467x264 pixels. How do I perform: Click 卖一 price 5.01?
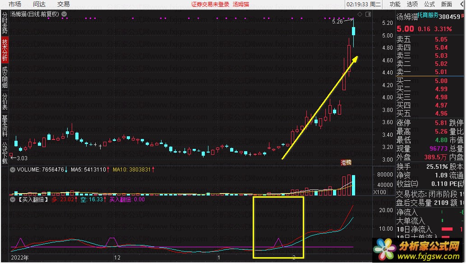[x=441, y=72]
